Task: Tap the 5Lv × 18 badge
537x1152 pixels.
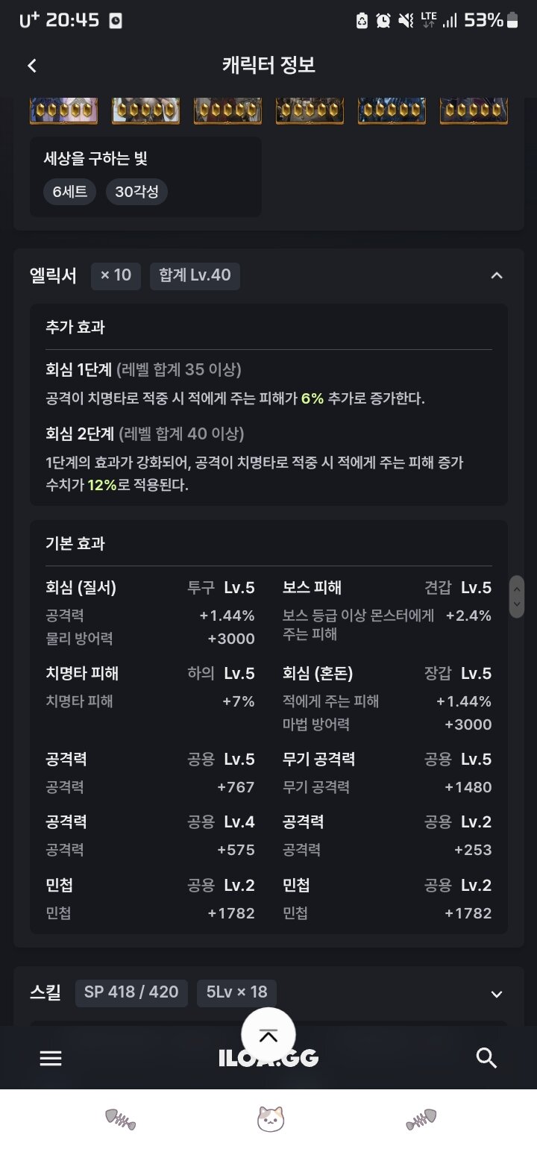Action: point(237,992)
